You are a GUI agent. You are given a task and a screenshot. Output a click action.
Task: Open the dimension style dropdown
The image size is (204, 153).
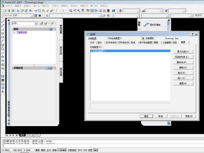point(161,10)
